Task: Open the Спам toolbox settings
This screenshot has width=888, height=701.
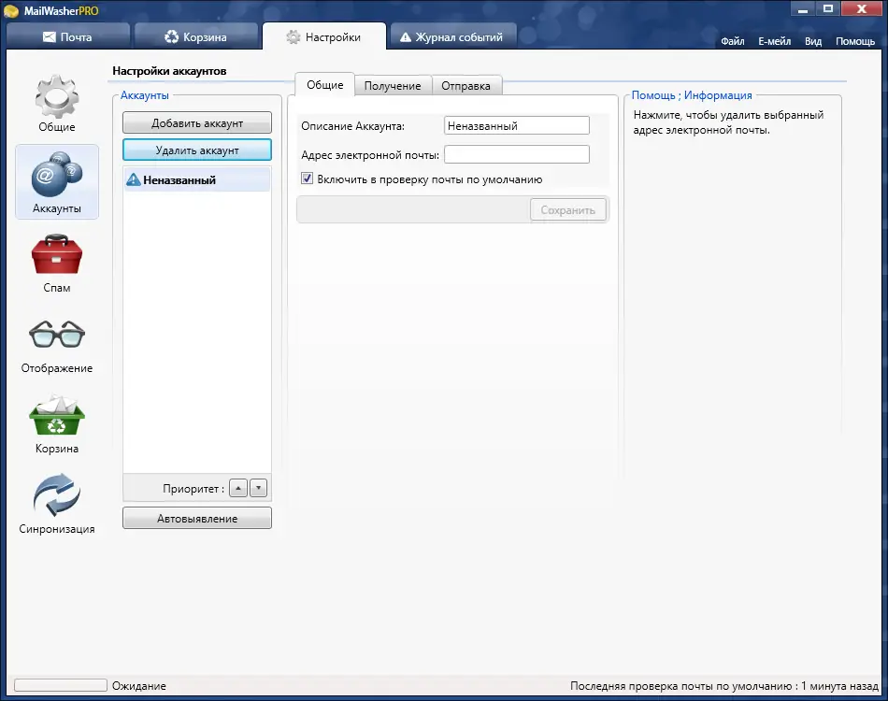Action: (x=57, y=264)
